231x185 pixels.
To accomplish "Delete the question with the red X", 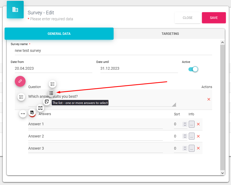I will 209,99.
